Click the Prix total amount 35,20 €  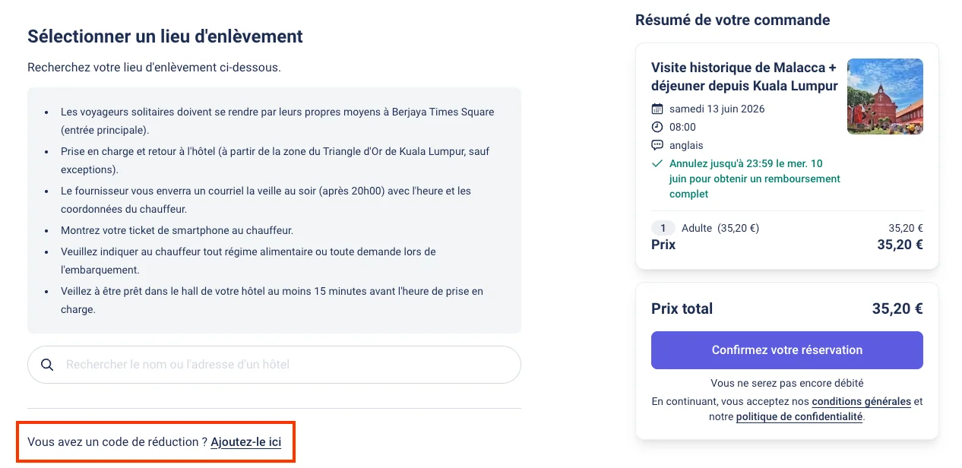click(897, 308)
